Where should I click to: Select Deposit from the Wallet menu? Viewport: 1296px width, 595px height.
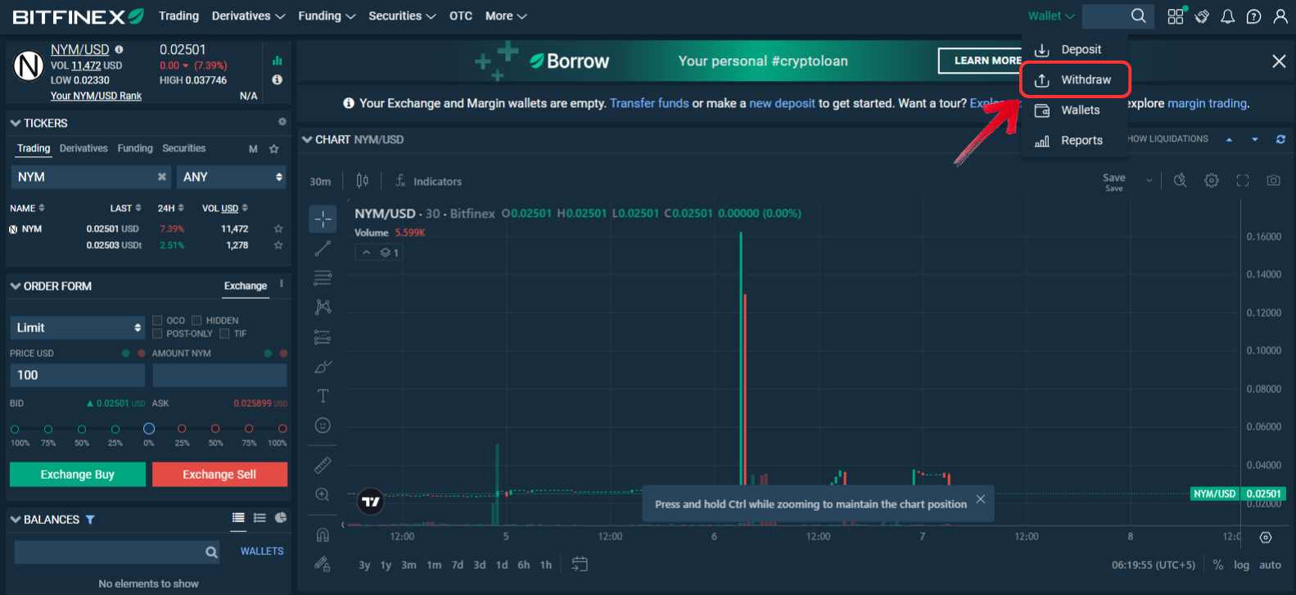pyautogui.click(x=1074, y=49)
